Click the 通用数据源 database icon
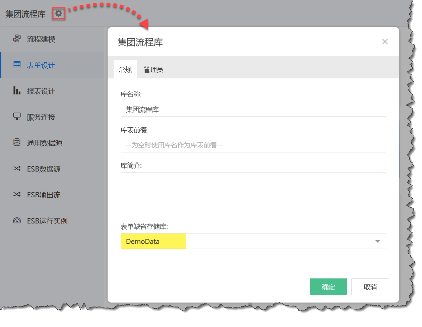Viewport: 422px width, 327px height. tap(17, 142)
